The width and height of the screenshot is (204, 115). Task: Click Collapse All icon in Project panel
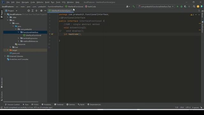pyautogui.click(x=36, y=11)
